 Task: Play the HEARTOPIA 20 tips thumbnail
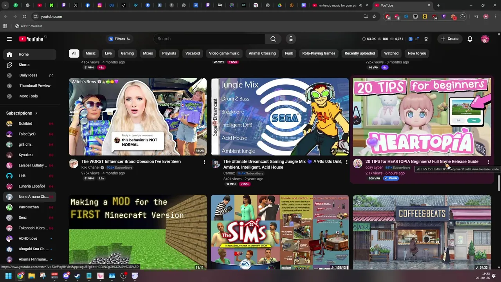[422, 117]
